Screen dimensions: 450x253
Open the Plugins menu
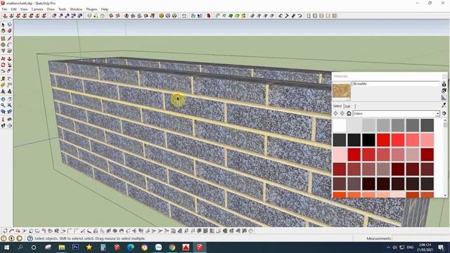point(91,9)
